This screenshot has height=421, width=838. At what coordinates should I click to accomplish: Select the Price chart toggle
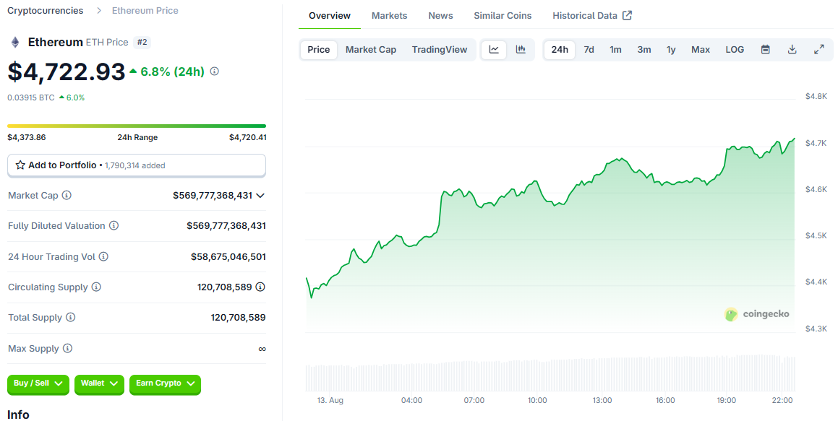coord(319,50)
